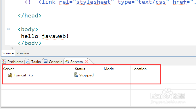The width and height of the screenshot is (196, 109).
Task: Open the Problems view tab
Action: (x=13, y=62)
